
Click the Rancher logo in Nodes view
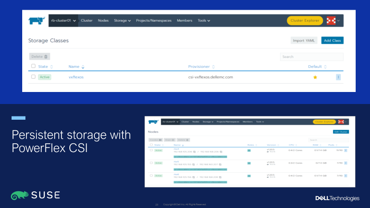click(153, 122)
